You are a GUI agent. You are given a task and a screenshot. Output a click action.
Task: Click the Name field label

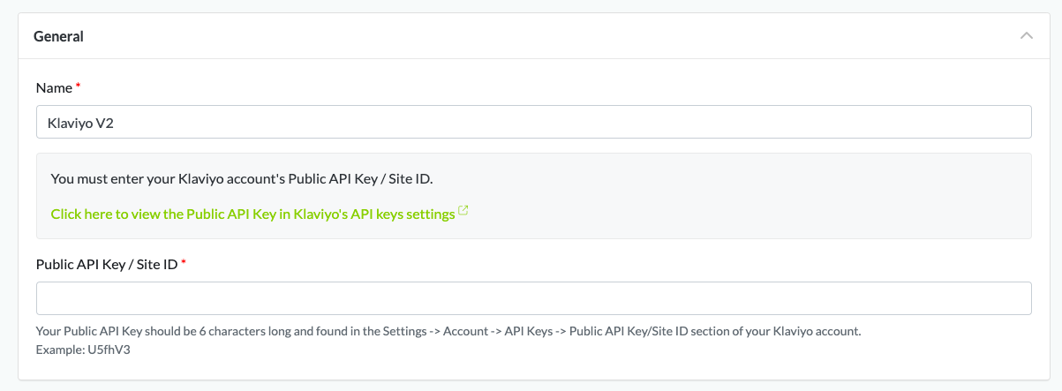coord(54,87)
